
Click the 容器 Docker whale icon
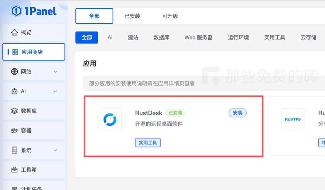click(14, 130)
